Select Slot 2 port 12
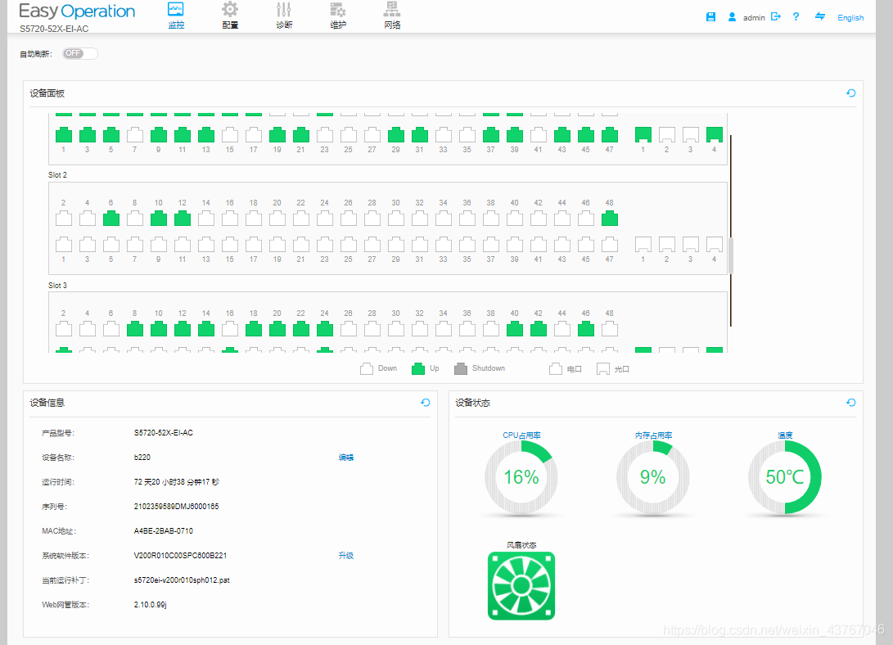The width and height of the screenshot is (893, 645). (x=183, y=218)
